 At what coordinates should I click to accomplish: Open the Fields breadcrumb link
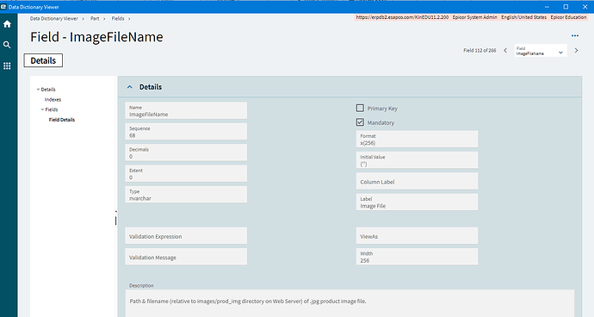[x=118, y=19]
